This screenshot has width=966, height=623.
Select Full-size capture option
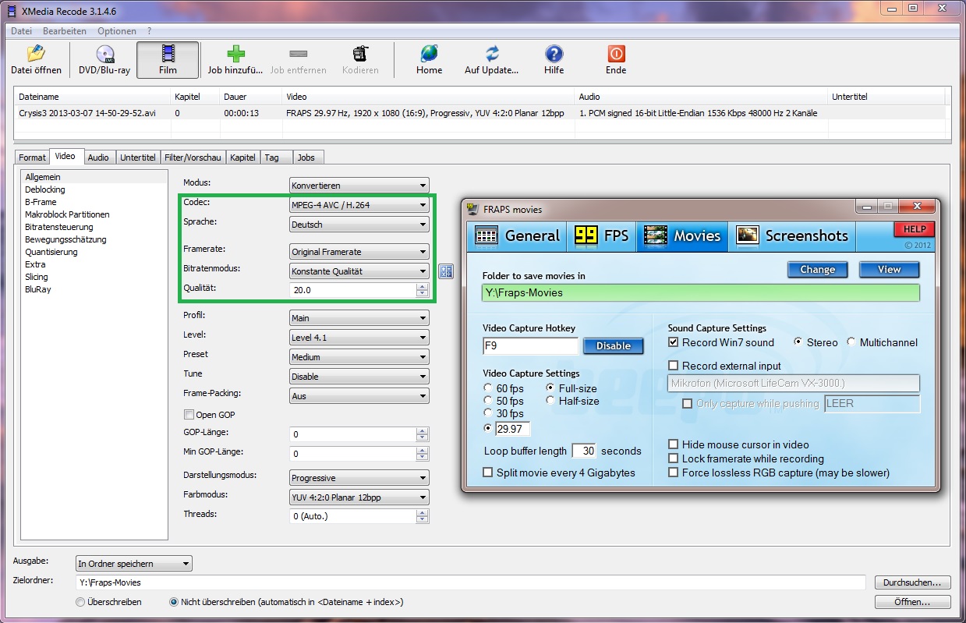click(x=550, y=388)
